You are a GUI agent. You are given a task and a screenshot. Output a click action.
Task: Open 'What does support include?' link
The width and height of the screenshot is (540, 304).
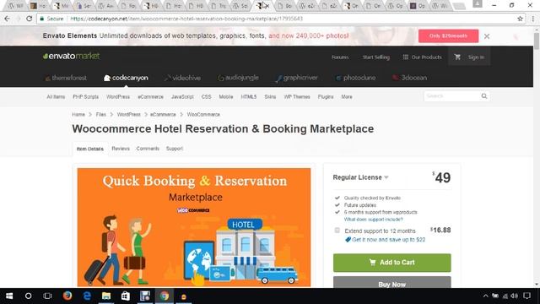(x=373, y=220)
